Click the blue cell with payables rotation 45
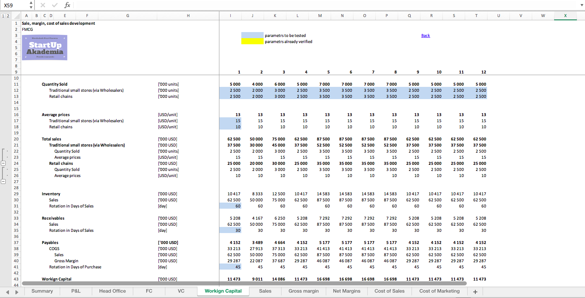This screenshot has width=585, height=298. coord(230,267)
